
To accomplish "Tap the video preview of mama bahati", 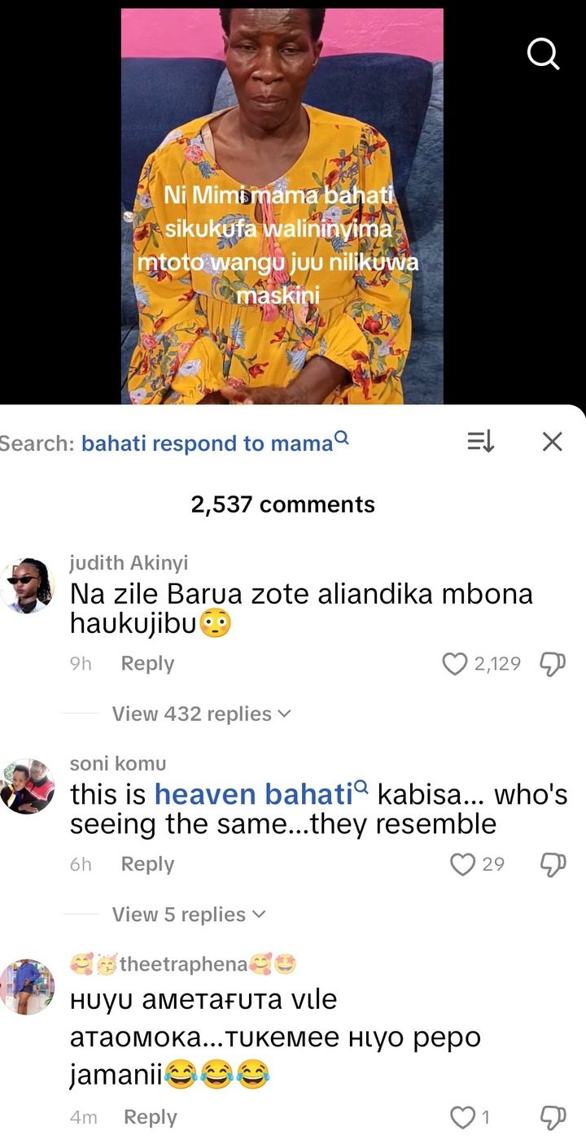I will (282, 206).
